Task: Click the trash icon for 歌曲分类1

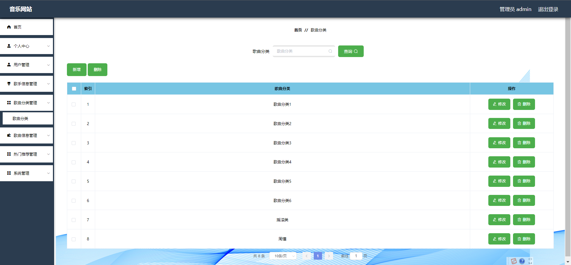Action: click(x=519, y=104)
